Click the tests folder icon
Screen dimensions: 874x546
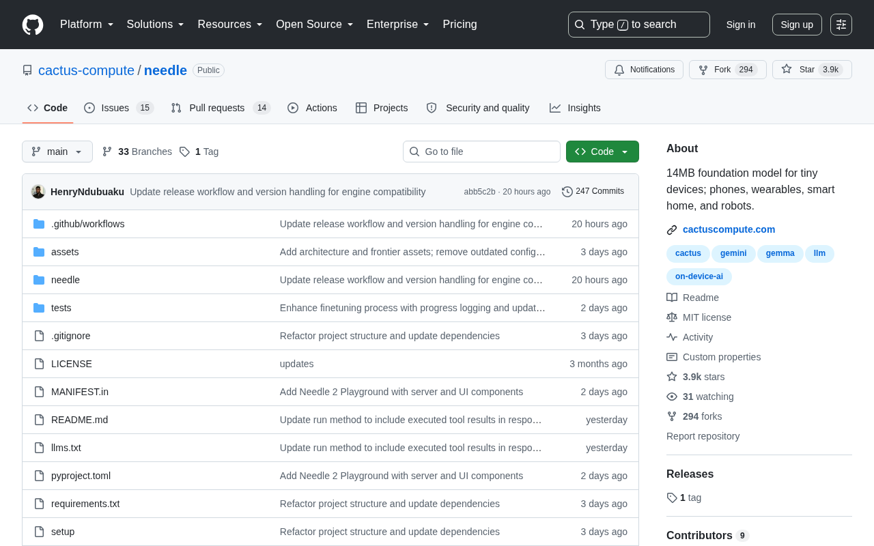click(39, 308)
